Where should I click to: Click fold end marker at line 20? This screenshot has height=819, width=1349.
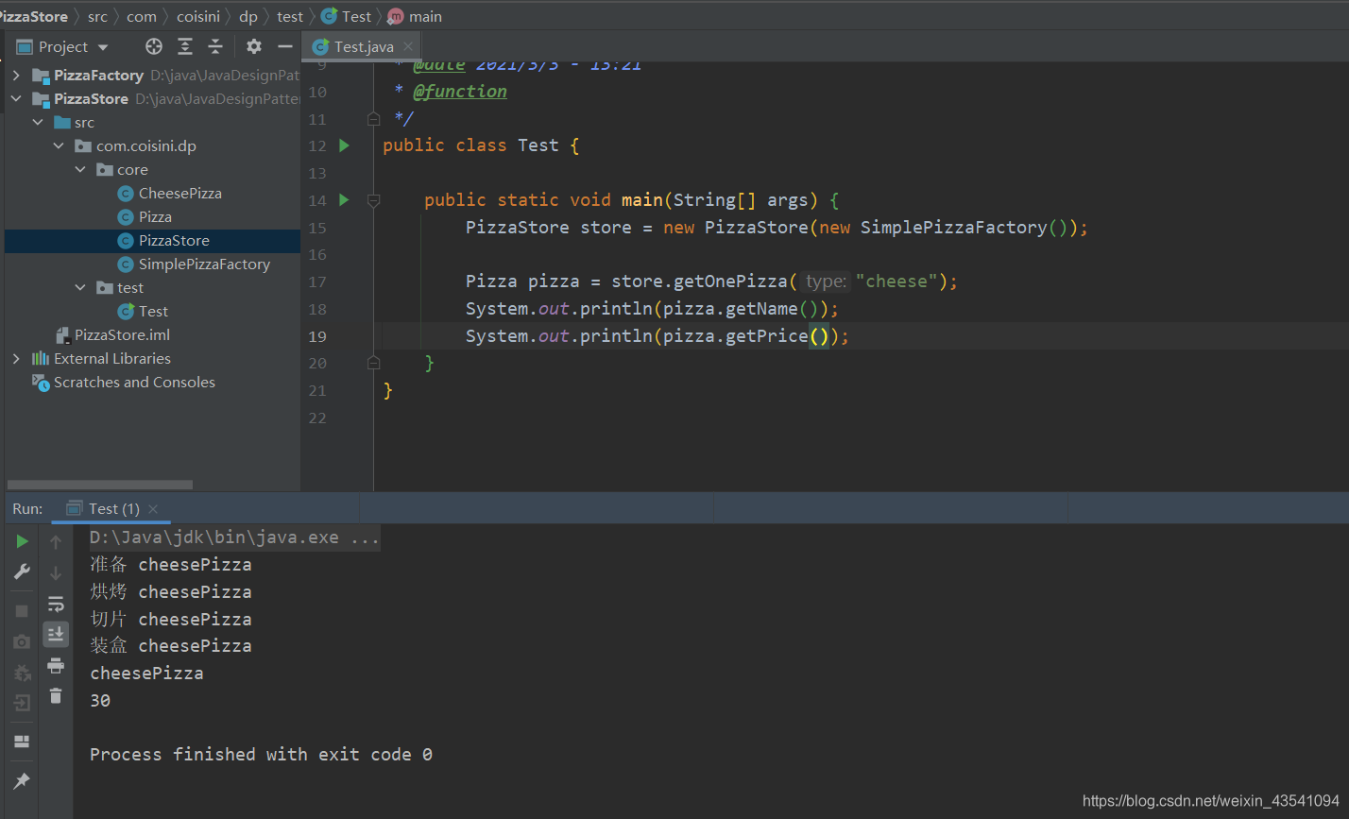click(373, 363)
